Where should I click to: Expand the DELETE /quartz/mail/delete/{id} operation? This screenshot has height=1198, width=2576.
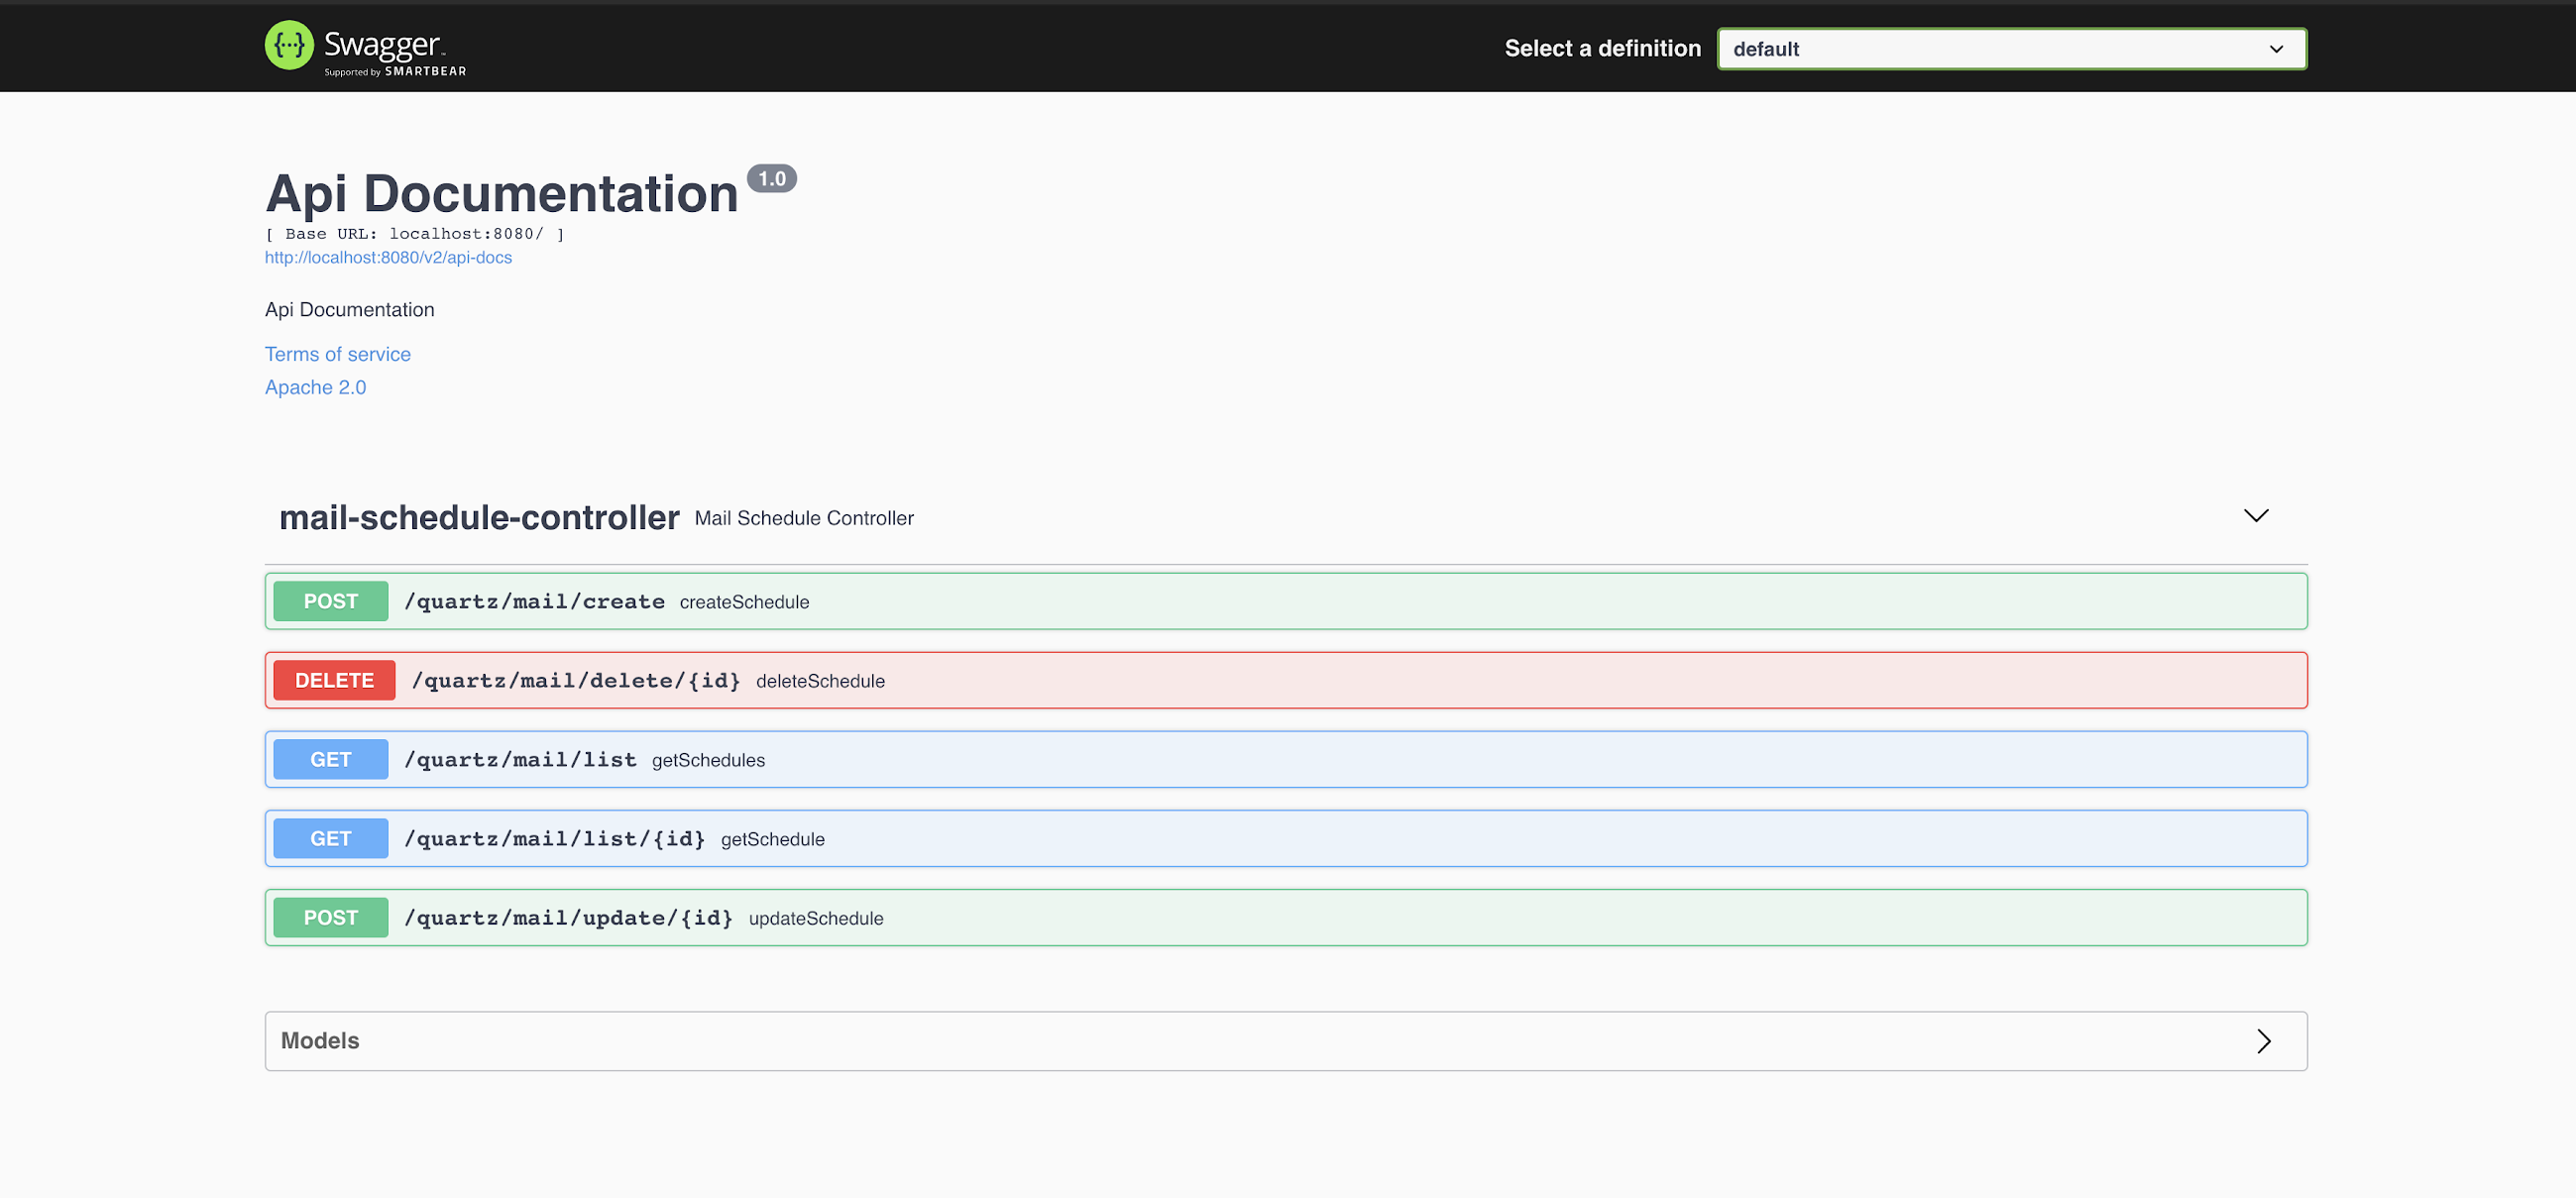click(x=1200, y=679)
